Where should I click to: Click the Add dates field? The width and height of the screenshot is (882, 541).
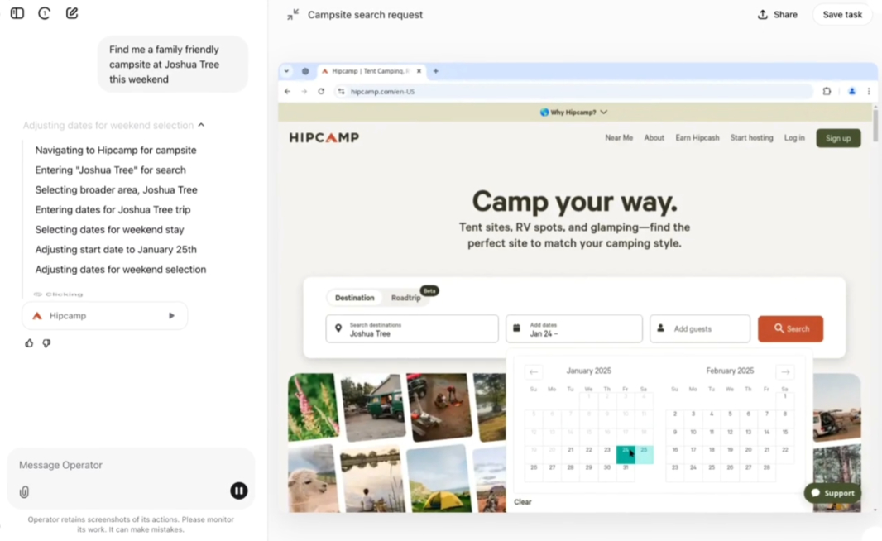pos(573,329)
